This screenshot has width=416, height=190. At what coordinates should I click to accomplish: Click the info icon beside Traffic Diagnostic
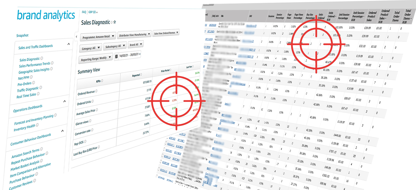point(41,87)
